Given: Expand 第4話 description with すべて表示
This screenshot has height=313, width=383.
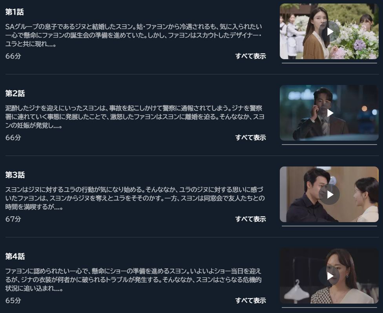Looking at the screenshot, I should pyautogui.click(x=251, y=300).
